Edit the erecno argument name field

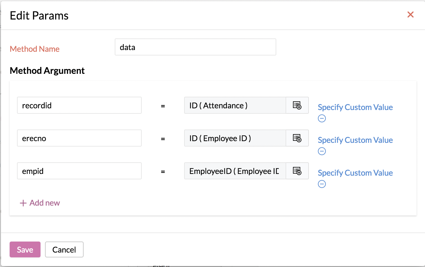coord(79,138)
